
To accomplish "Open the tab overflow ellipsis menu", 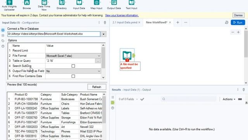I will click(x=186, y=23).
